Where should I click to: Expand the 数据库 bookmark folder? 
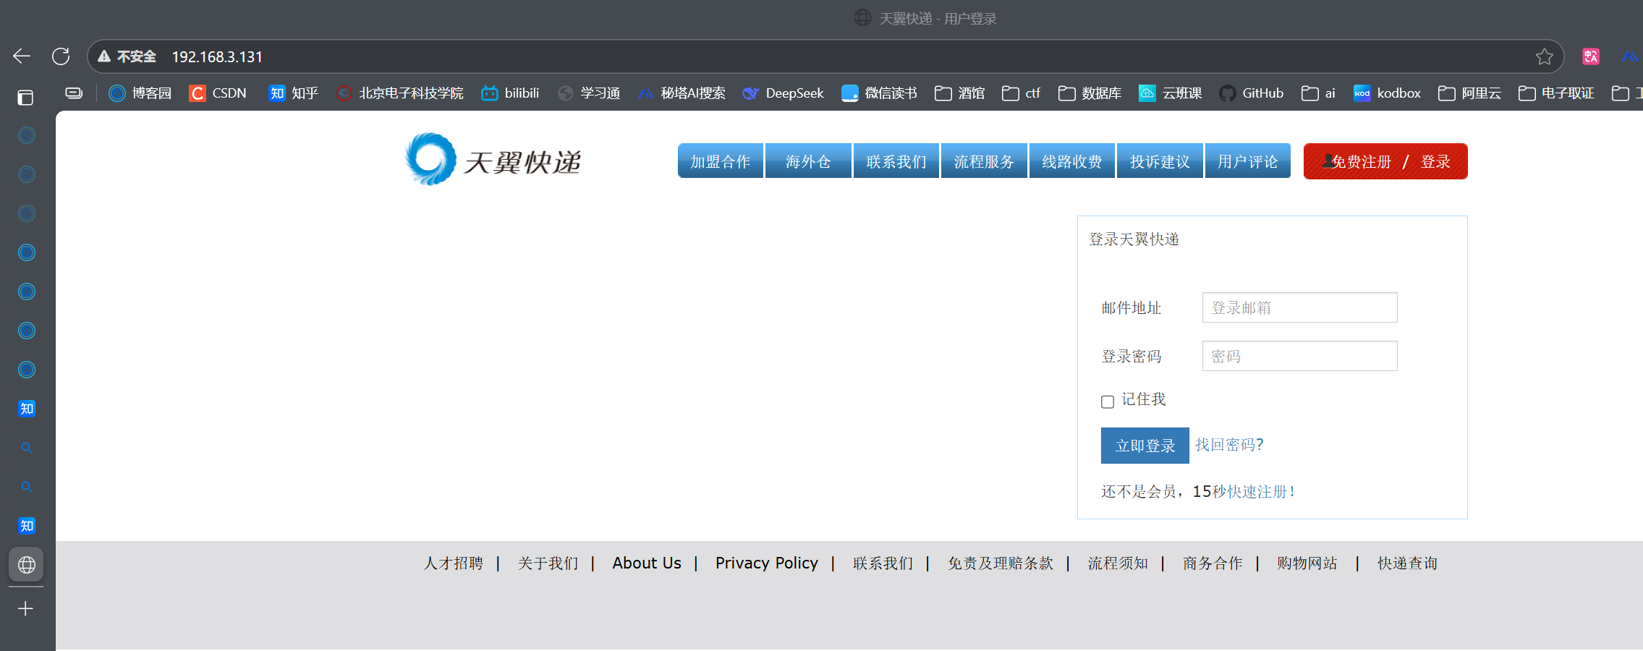[x=1090, y=93]
